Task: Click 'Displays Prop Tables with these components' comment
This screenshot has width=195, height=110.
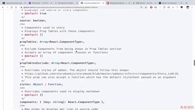Action: point(60,31)
